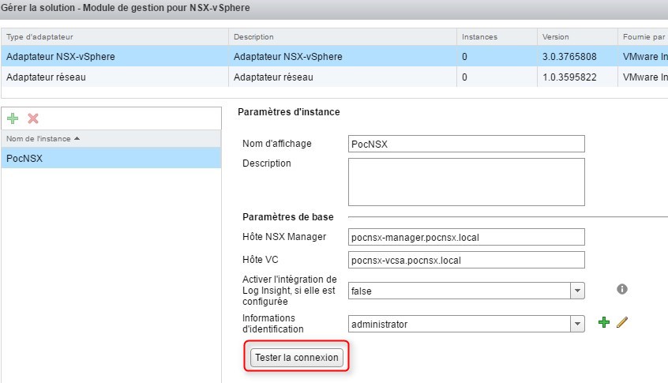Expand the credentials dropdown arrow

click(x=578, y=324)
